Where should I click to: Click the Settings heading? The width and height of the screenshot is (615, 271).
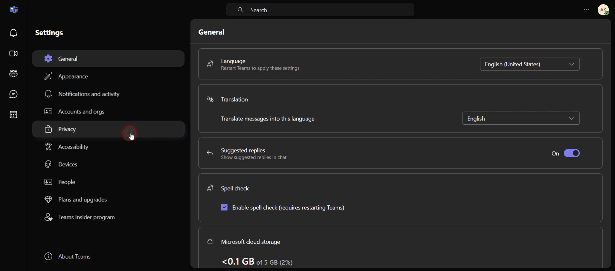[x=49, y=33]
